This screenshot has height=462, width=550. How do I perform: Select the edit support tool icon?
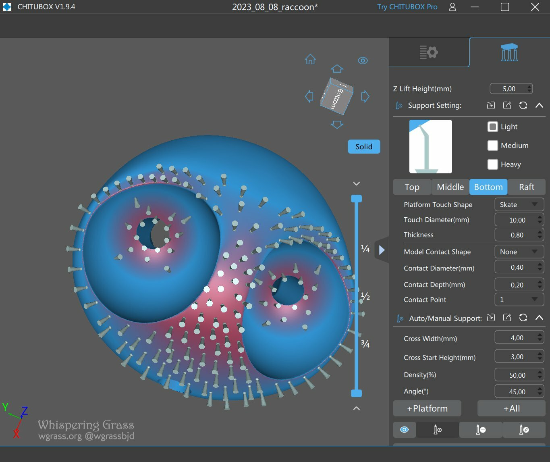tap(524, 430)
